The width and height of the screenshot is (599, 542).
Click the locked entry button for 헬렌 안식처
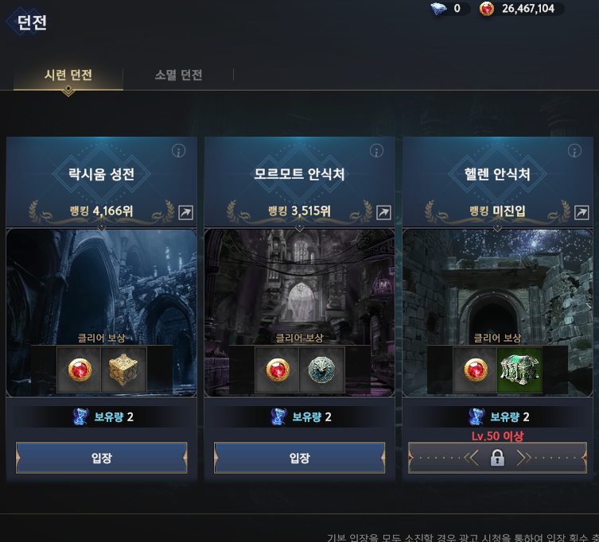pos(497,458)
